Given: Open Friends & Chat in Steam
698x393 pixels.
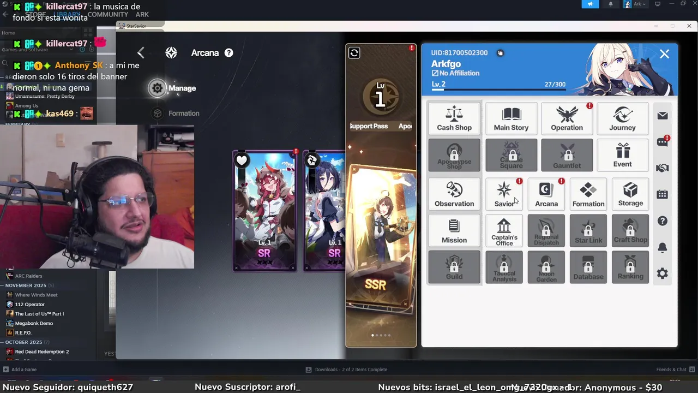Looking at the screenshot, I should click(675, 370).
